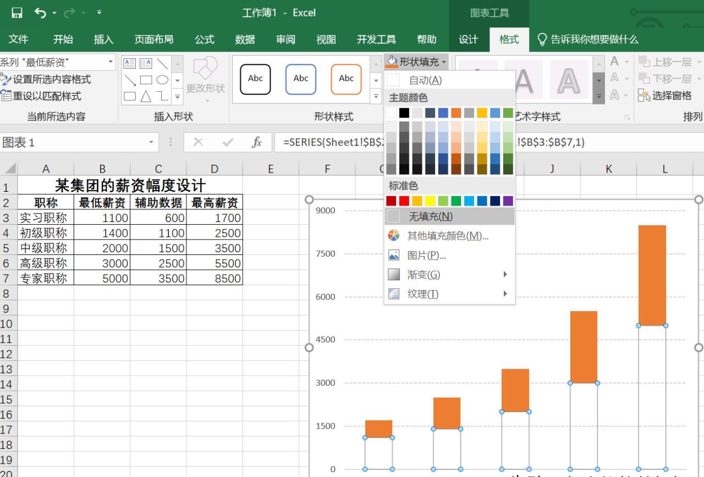Pick gold theme color swatch

pos(482,113)
